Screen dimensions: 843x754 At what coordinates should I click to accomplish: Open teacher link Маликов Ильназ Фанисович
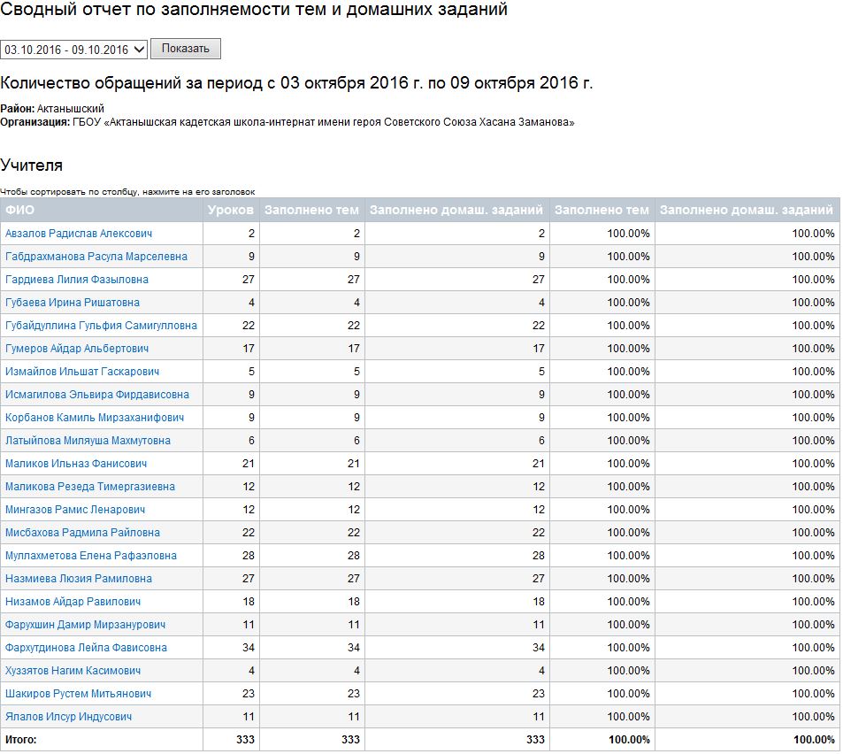(x=76, y=464)
